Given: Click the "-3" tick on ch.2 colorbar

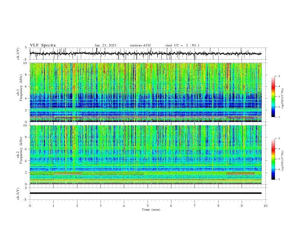Looking at the screenshot, I should point(278,139).
